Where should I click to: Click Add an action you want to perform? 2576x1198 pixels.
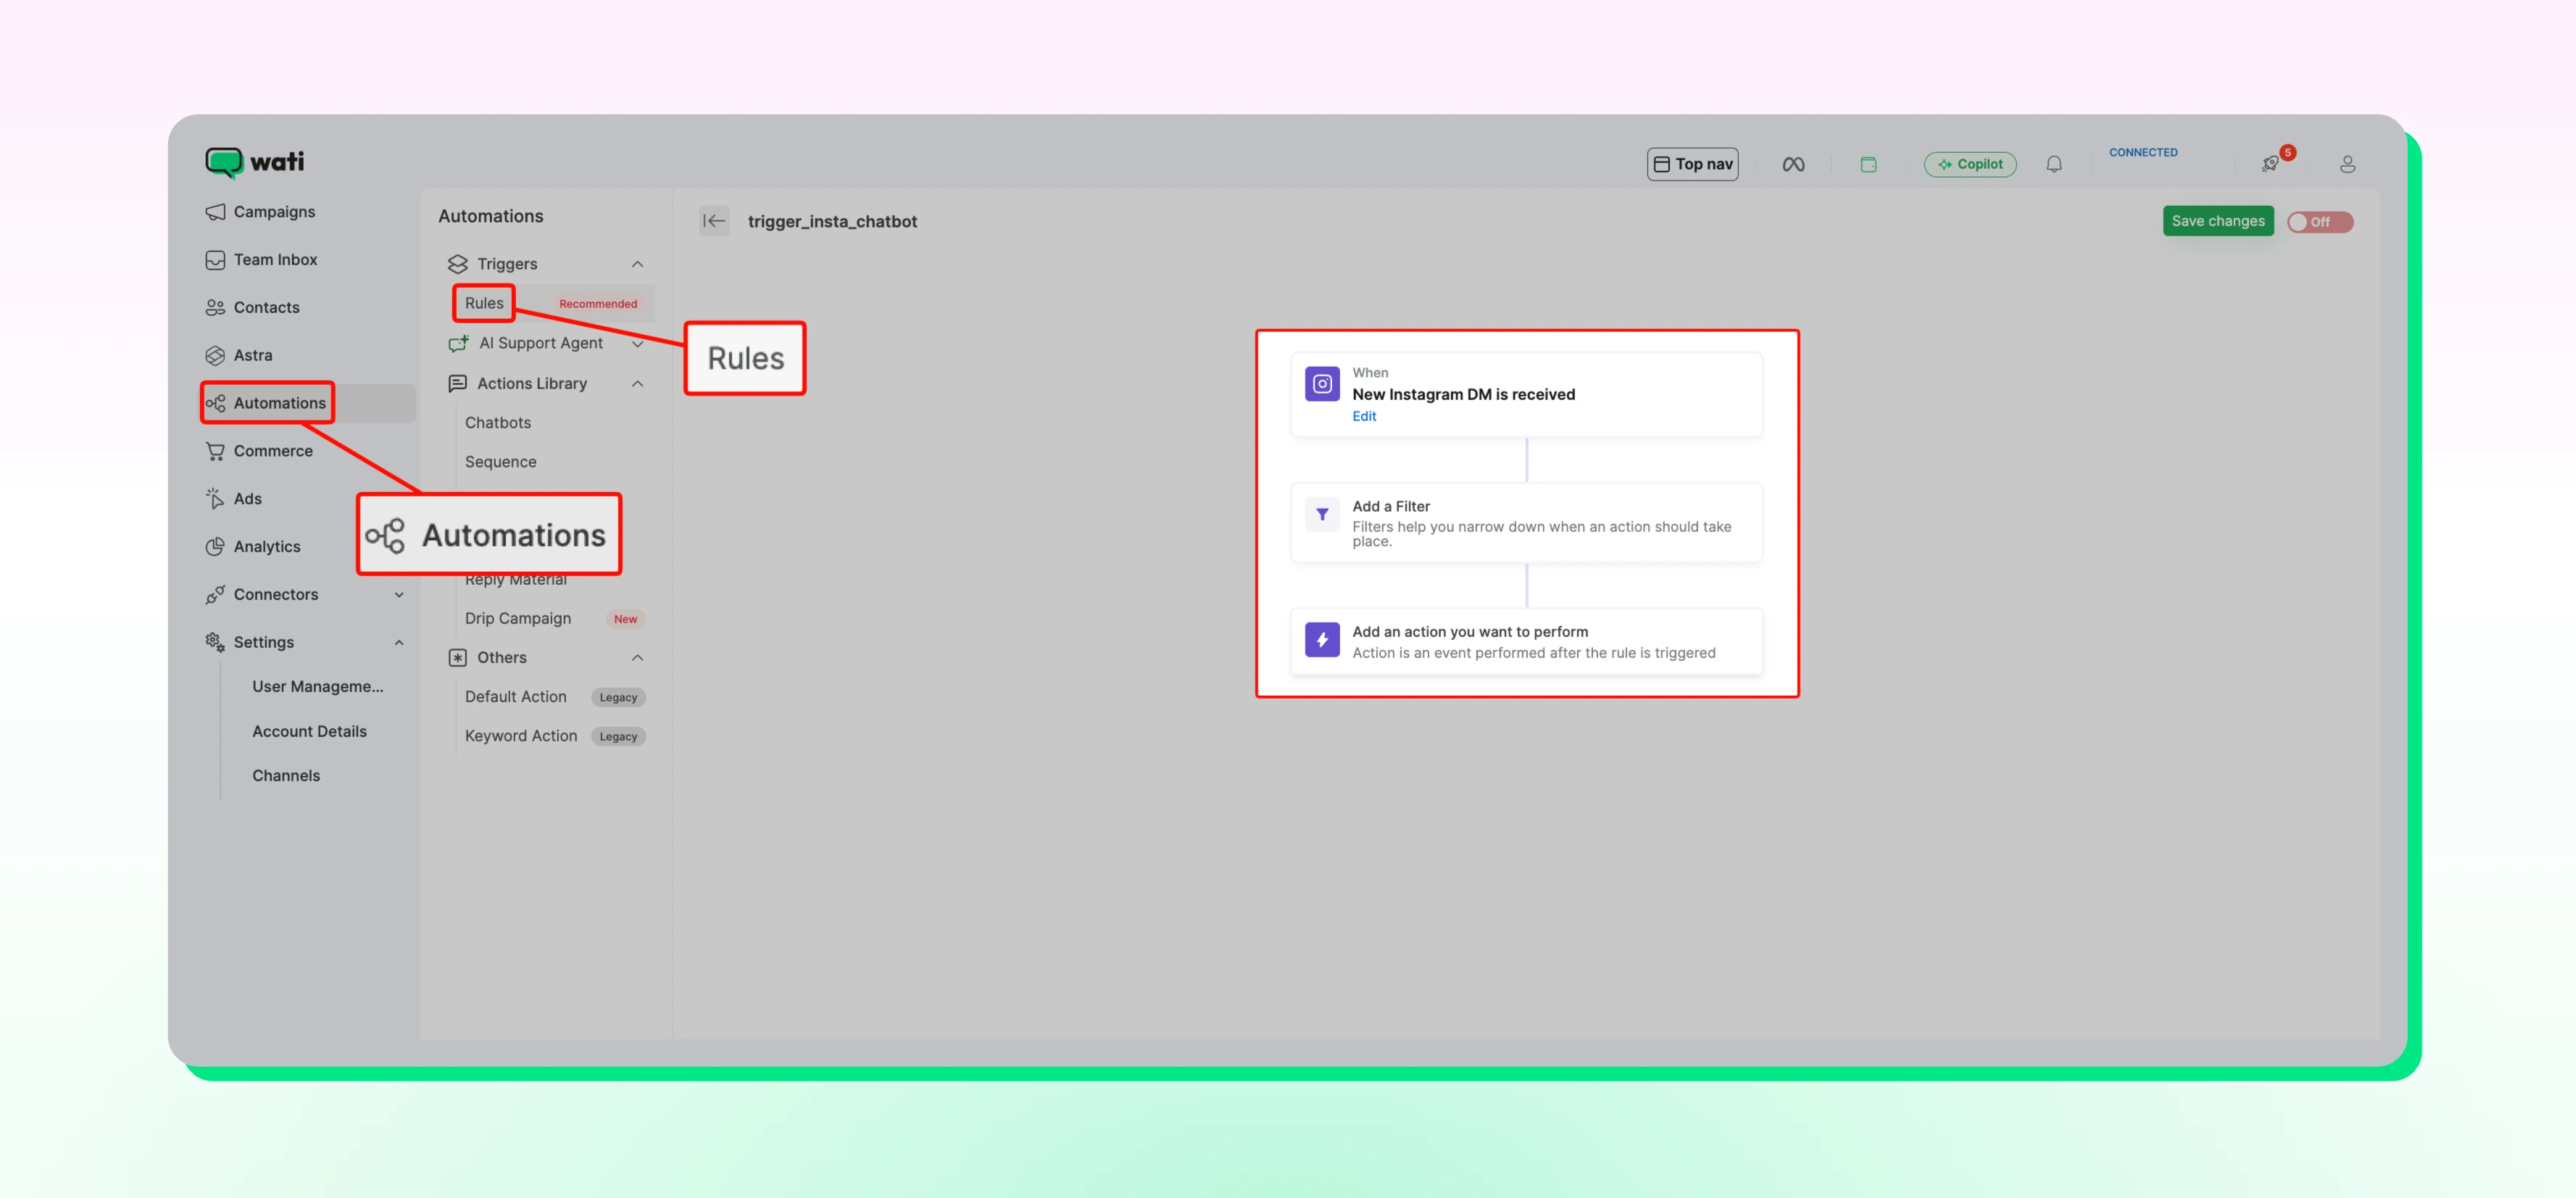pos(1526,642)
